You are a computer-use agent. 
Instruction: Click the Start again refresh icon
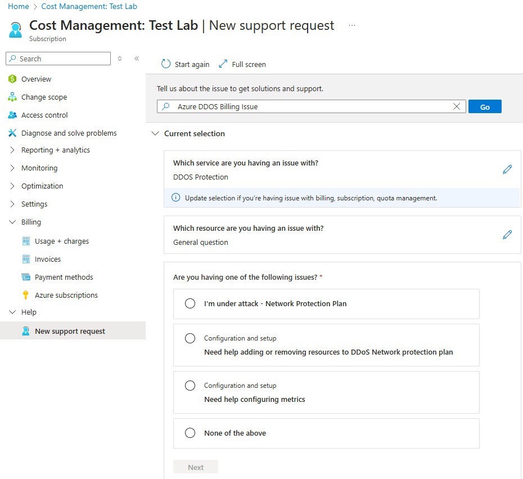pyautogui.click(x=165, y=64)
